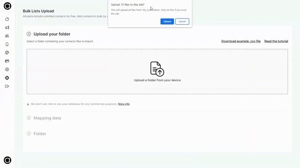Click the app logo in the top-left corner
Viewport: 300px width, 168px height.
(7, 6)
